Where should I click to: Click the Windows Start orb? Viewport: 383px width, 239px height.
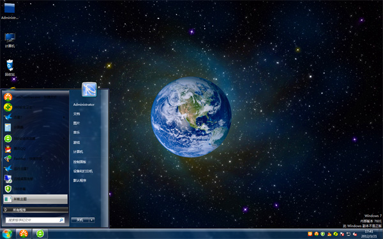point(7,234)
